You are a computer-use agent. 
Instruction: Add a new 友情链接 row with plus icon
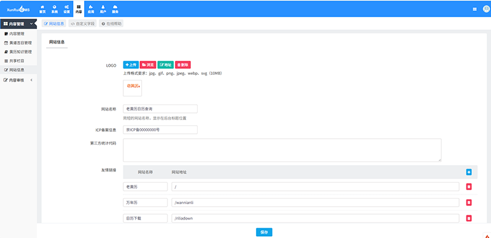point(469,172)
